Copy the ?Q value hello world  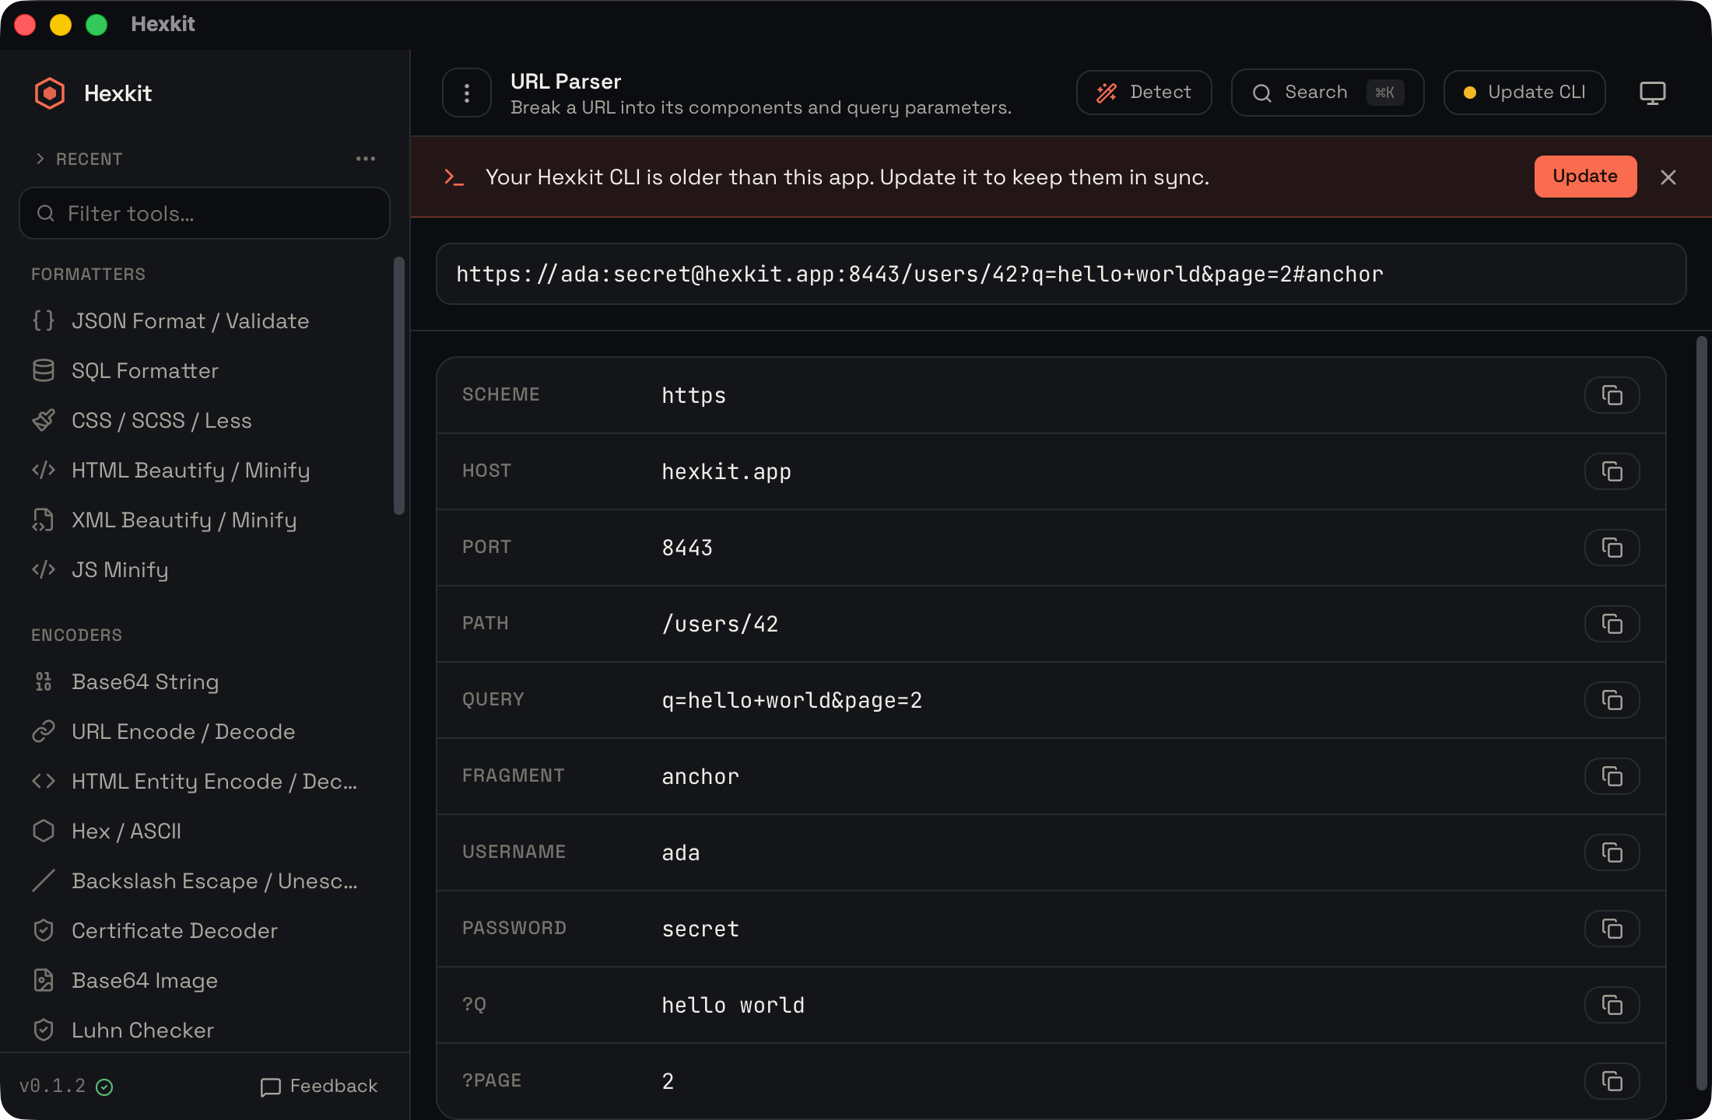pos(1612,1005)
